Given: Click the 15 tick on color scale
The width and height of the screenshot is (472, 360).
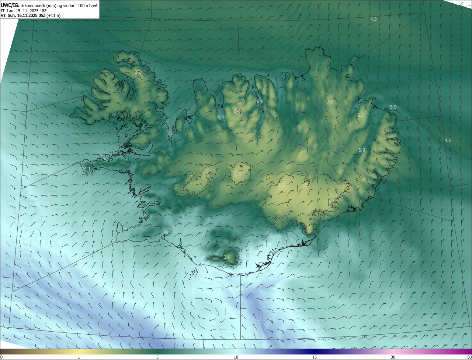Looking at the screenshot, I should [x=315, y=357].
